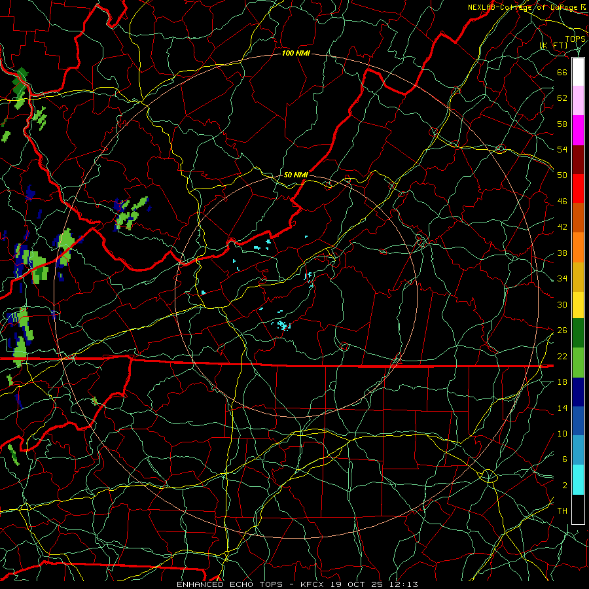Select the light pink legend swatch
Screen dimensions: 589x589
pos(578,100)
